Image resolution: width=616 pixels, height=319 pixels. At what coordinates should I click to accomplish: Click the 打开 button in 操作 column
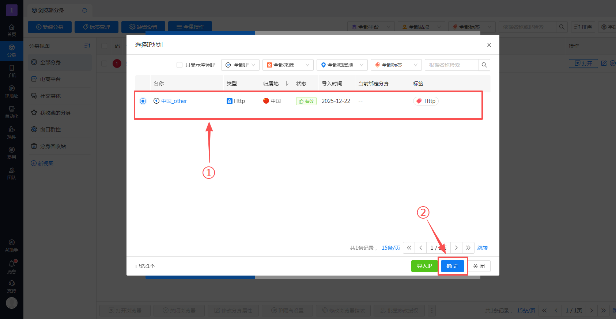(x=583, y=63)
